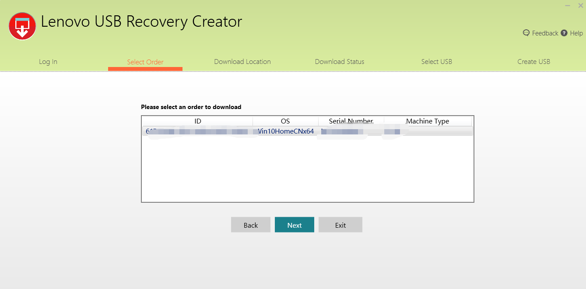Click the Serial Number column header
This screenshot has width=586, height=289.
(x=351, y=121)
